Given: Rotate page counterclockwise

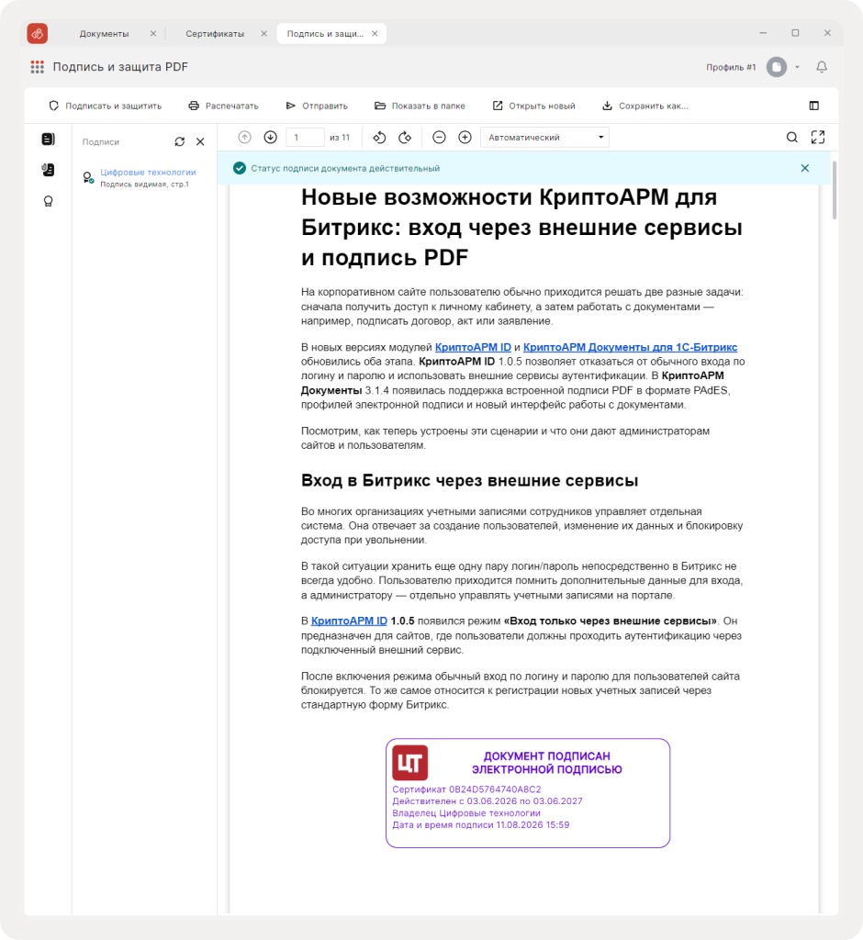Looking at the screenshot, I should point(379,138).
